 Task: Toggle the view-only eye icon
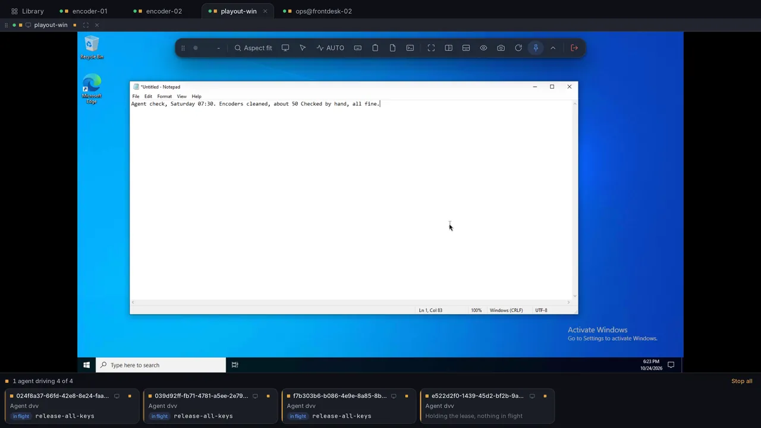pyautogui.click(x=483, y=48)
